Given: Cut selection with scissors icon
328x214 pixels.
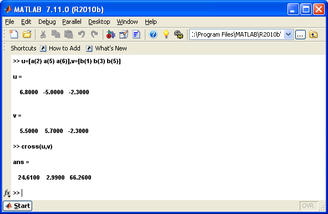Looking at the screenshot, I should 43,34.
